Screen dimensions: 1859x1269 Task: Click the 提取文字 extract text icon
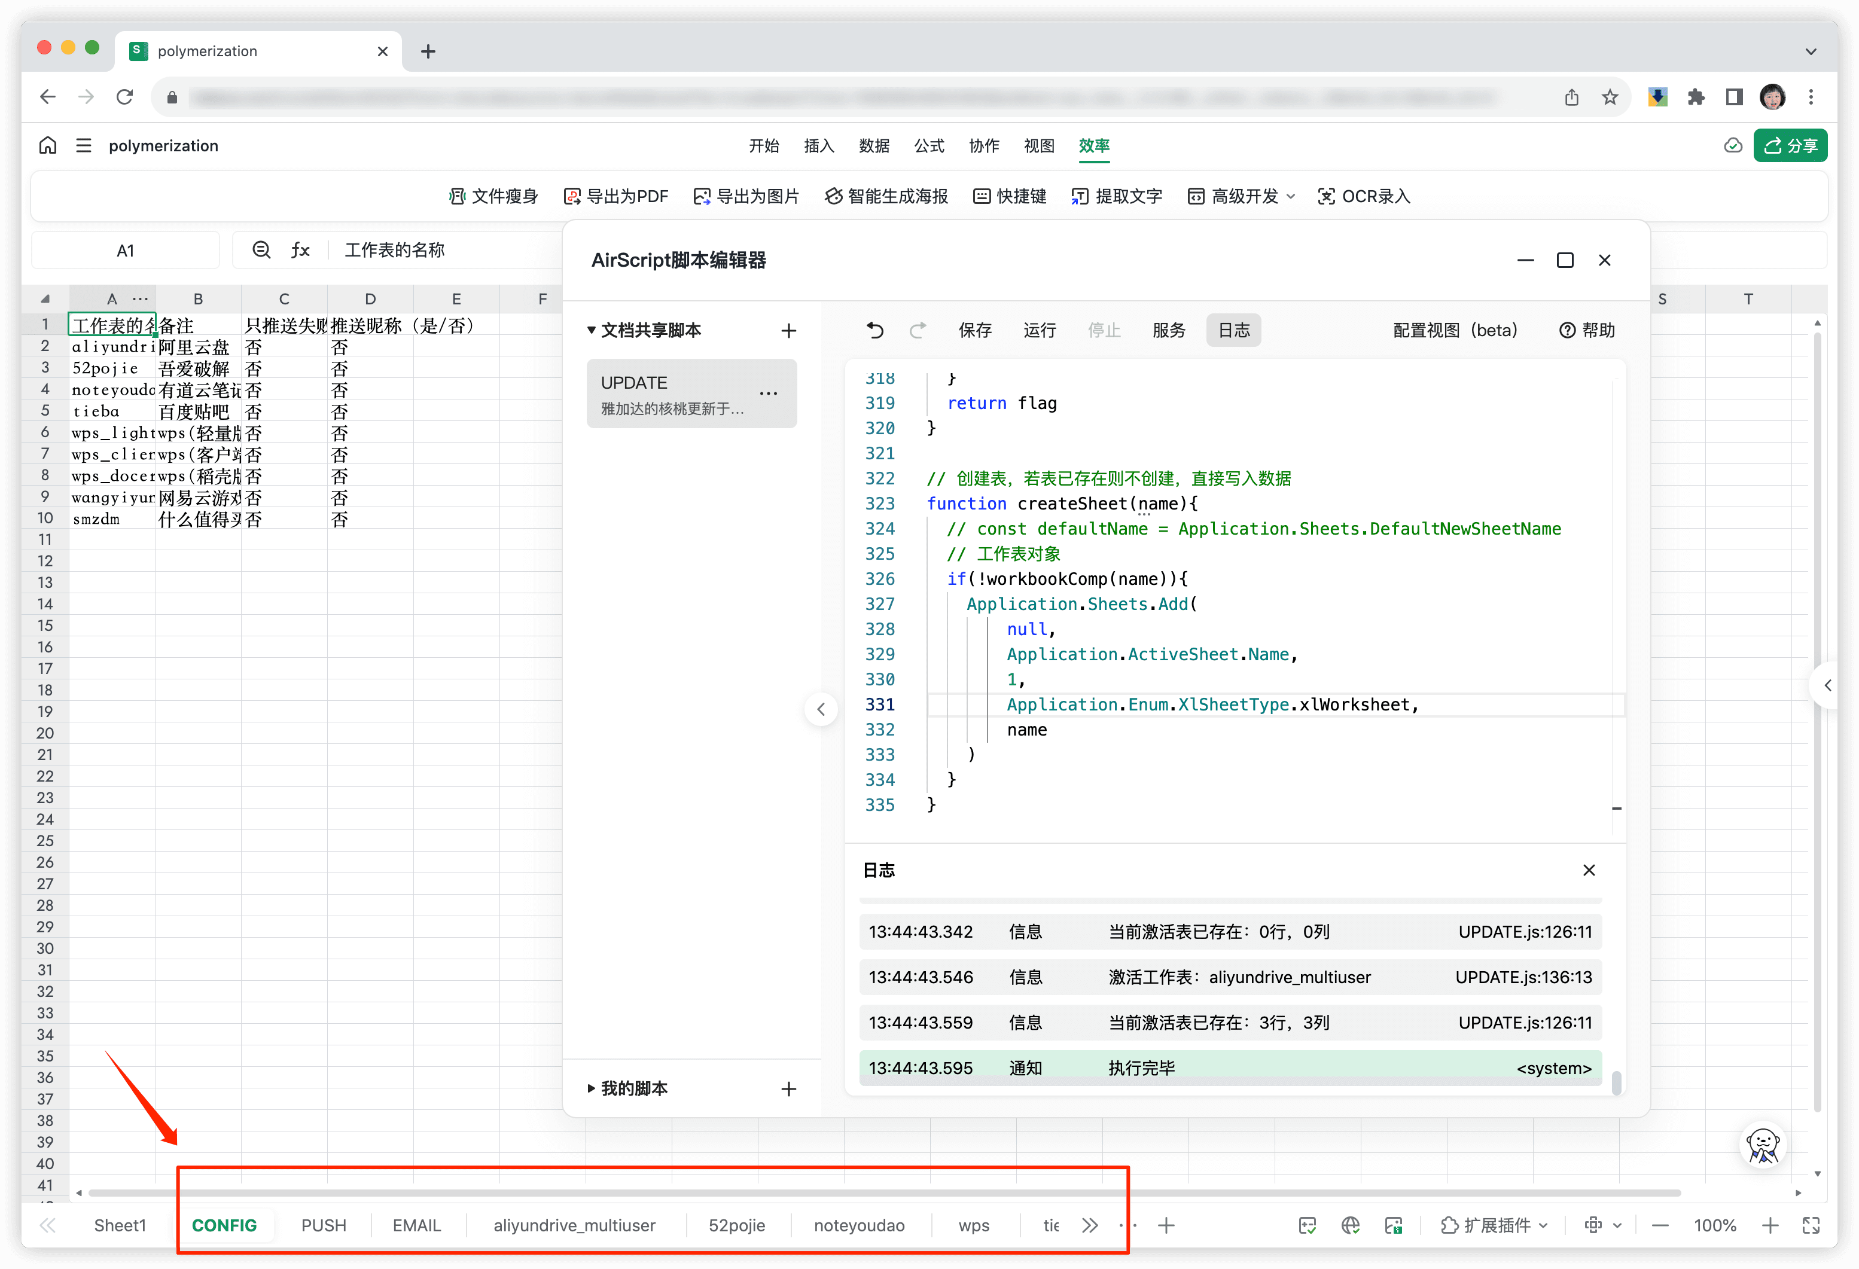(x=1116, y=196)
